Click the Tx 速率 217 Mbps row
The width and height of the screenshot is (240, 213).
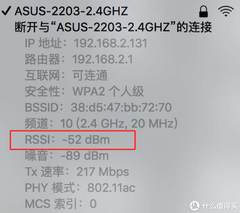77,172
